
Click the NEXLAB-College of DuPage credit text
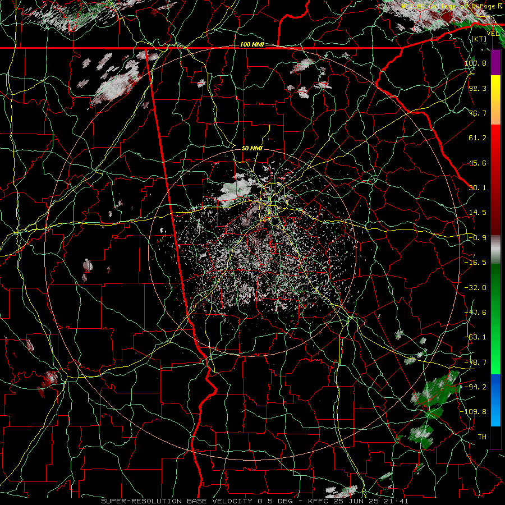click(453, 6)
